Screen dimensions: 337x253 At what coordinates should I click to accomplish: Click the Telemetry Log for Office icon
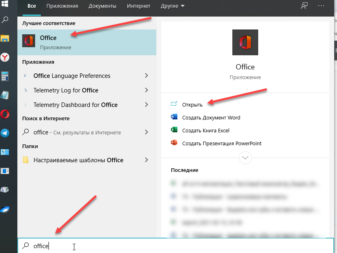[25, 90]
